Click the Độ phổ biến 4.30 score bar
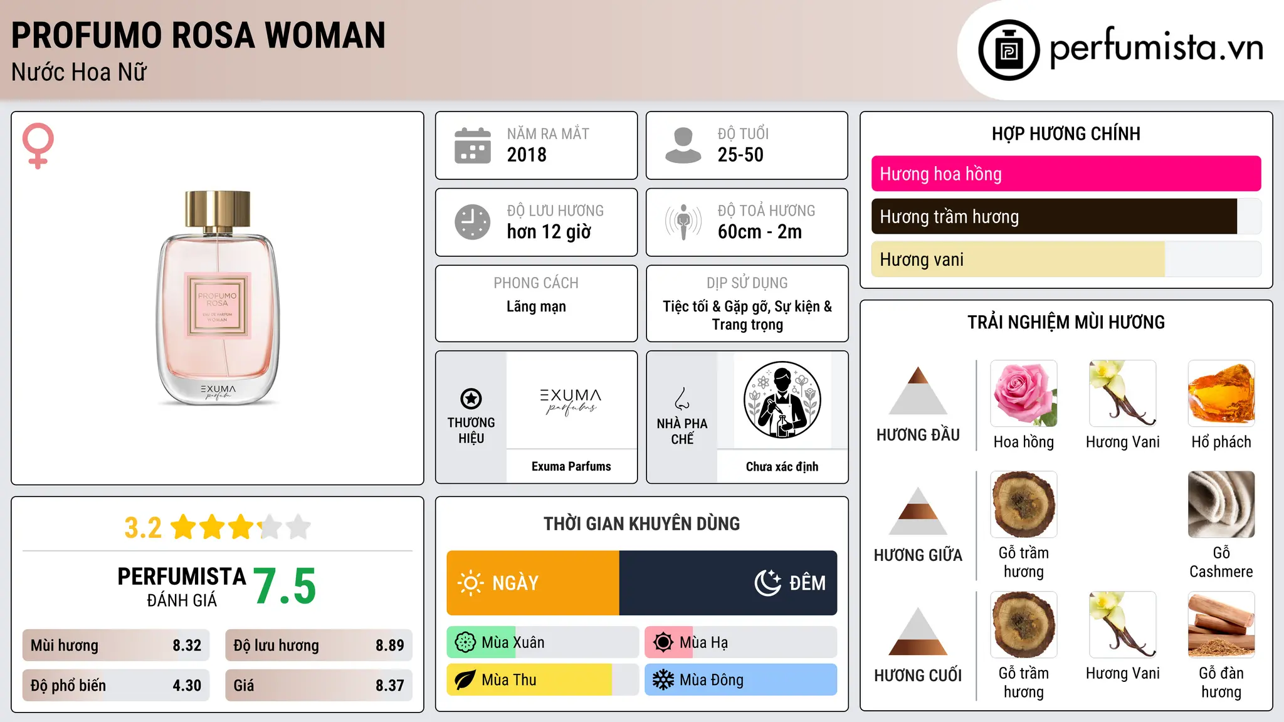1284x722 pixels. (116, 685)
